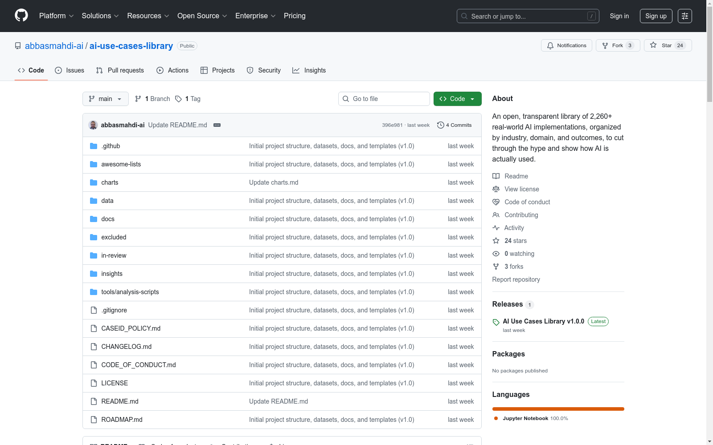This screenshot has height=445, width=713.
Task: Expand the Platform menu
Action: point(56,16)
